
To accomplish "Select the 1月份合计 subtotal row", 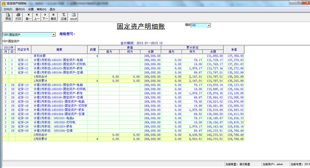I will point(124,77).
